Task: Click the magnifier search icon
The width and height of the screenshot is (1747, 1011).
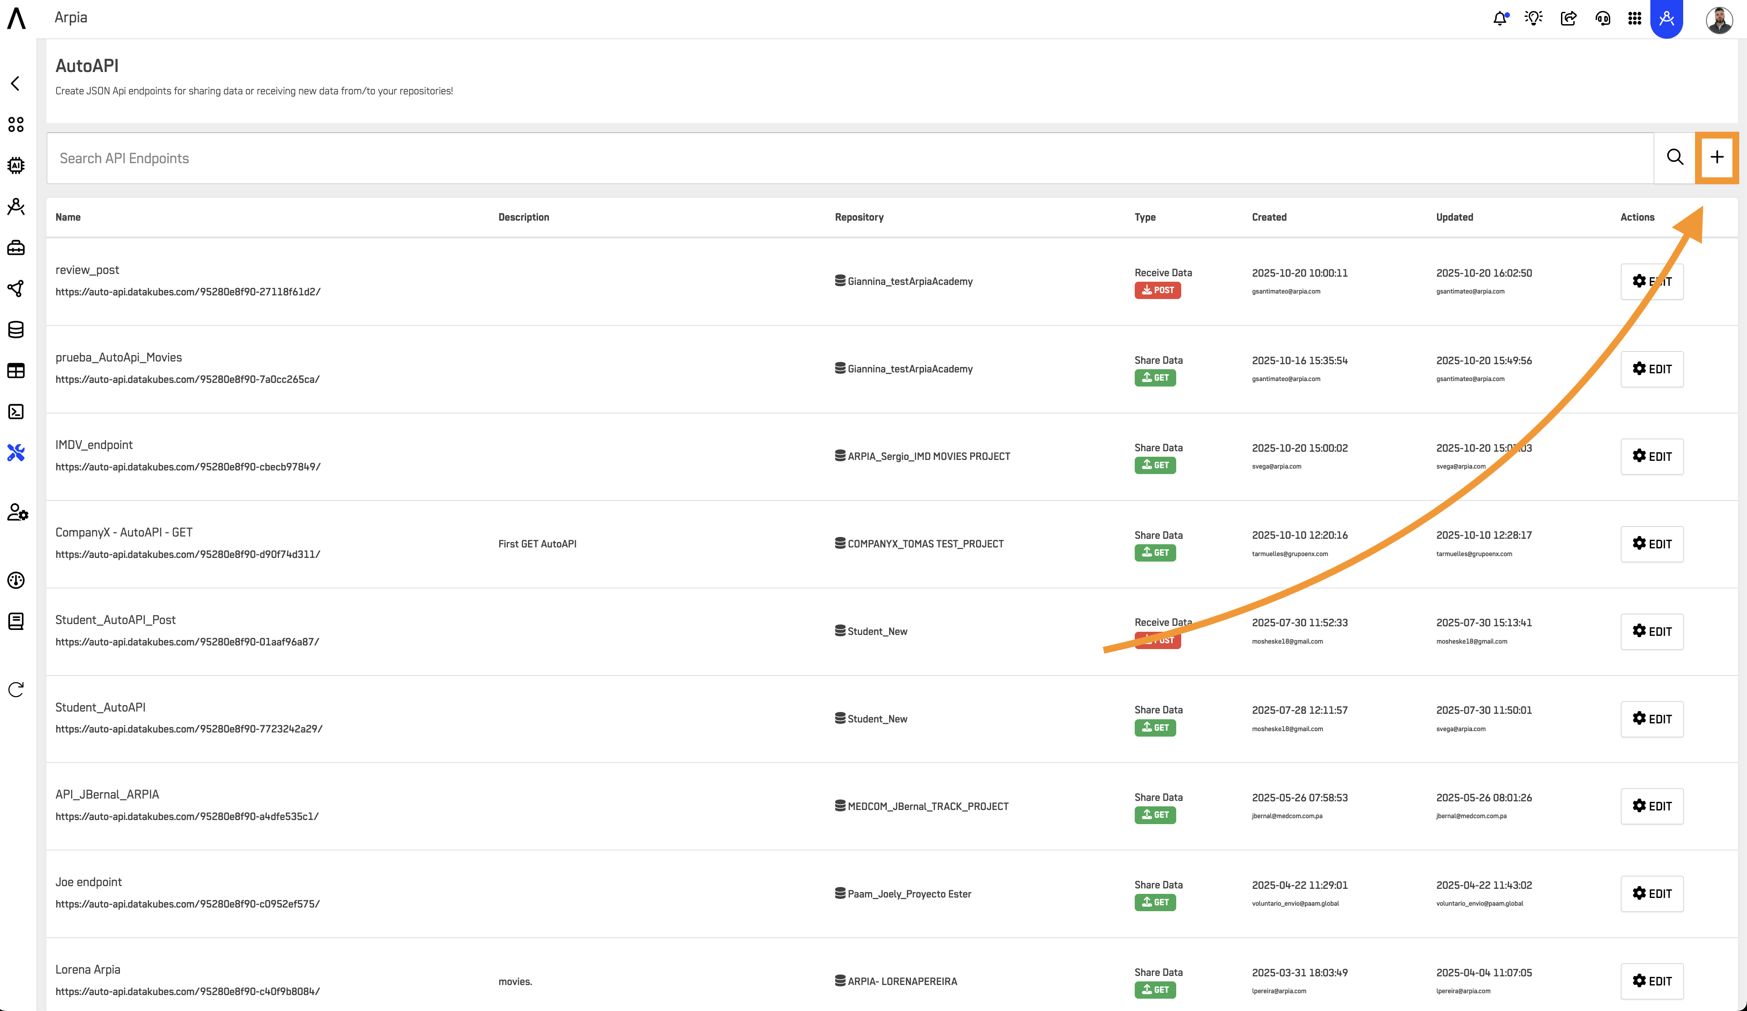Action: pos(1674,157)
